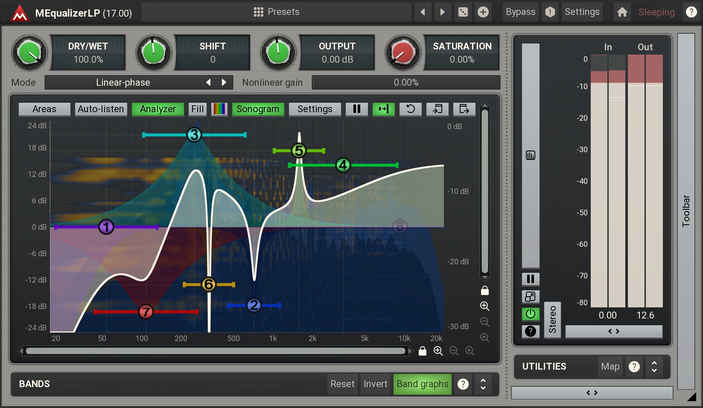Click the random preset dice icon
The image size is (703, 408).
[x=463, y=12]
